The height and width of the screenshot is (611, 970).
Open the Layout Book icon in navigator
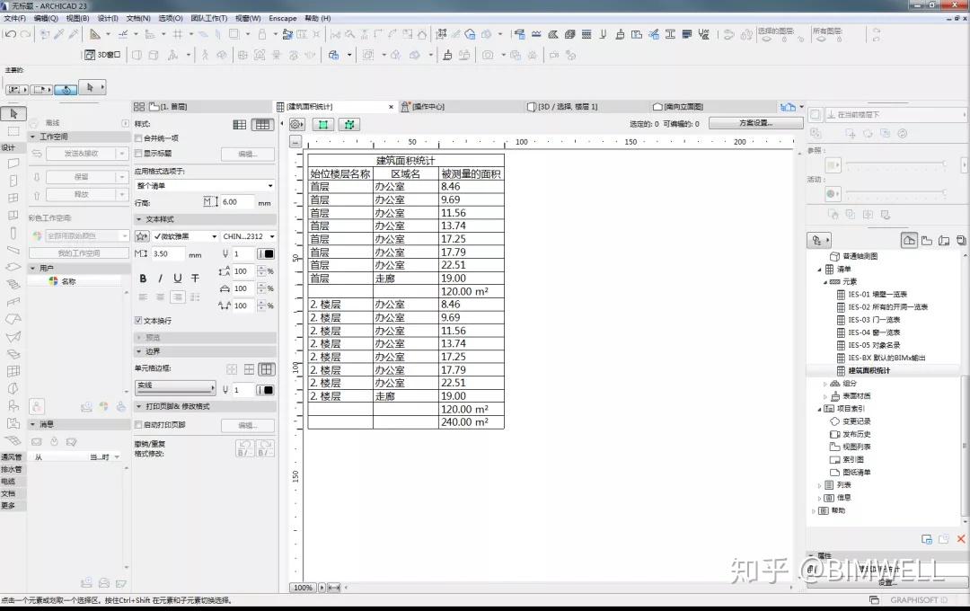click(x=944, y=240)
